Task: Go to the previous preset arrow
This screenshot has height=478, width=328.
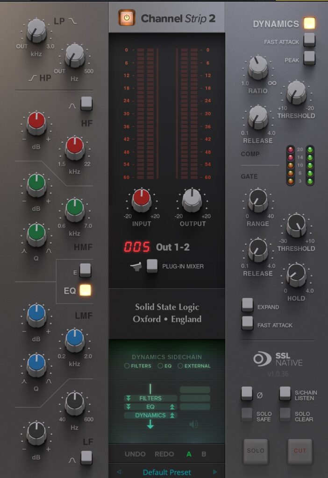Action: (x=119, y=472)
